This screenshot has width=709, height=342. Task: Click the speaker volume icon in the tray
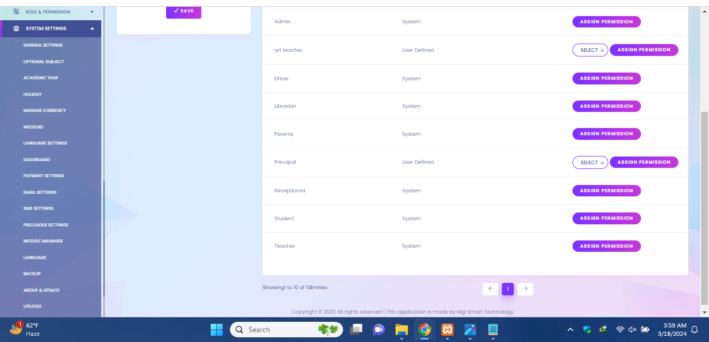click(632, 330)
